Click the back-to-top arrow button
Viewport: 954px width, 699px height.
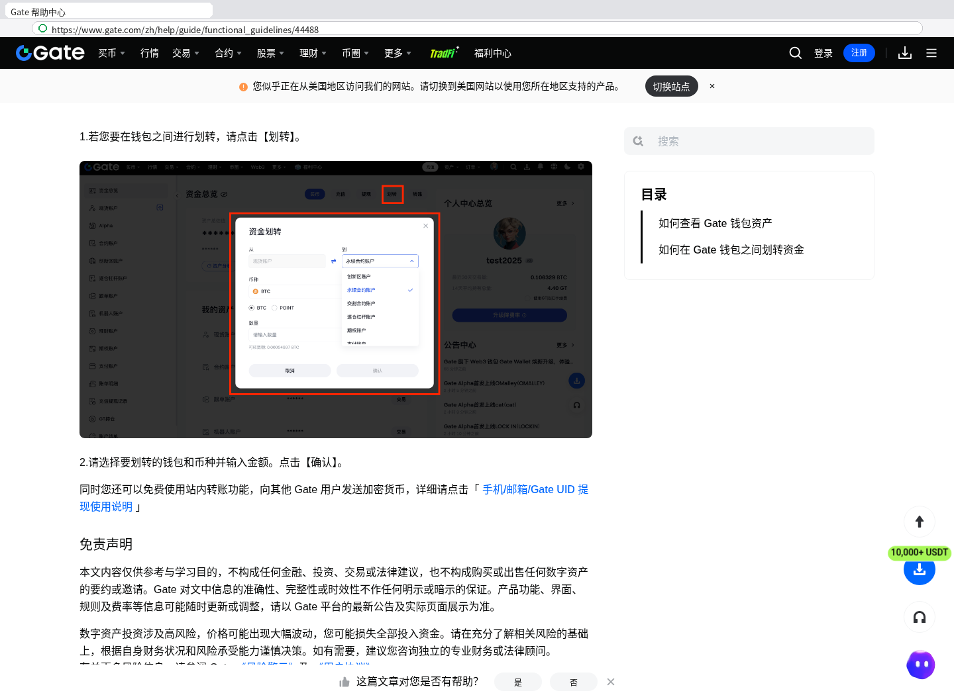[x=920, y=522]
